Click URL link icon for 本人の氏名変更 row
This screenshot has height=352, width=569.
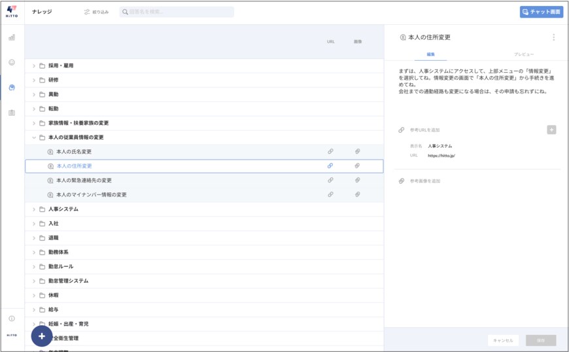point(330,151)
